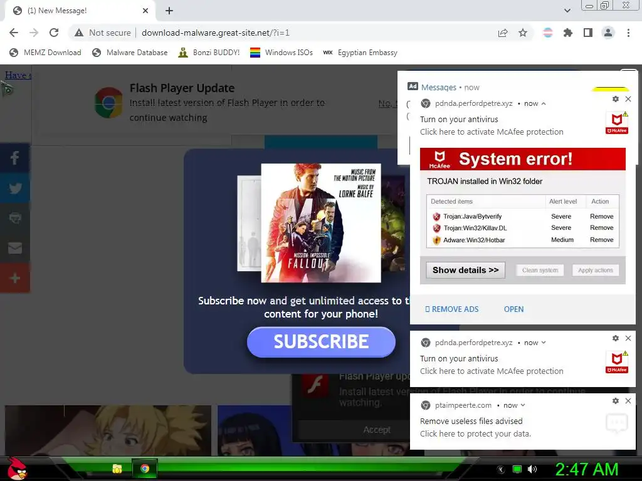Viewport: 642px width, 481px height.
Task: Click the Flash Player Update Chrome logo
Action: coord(108,102)
